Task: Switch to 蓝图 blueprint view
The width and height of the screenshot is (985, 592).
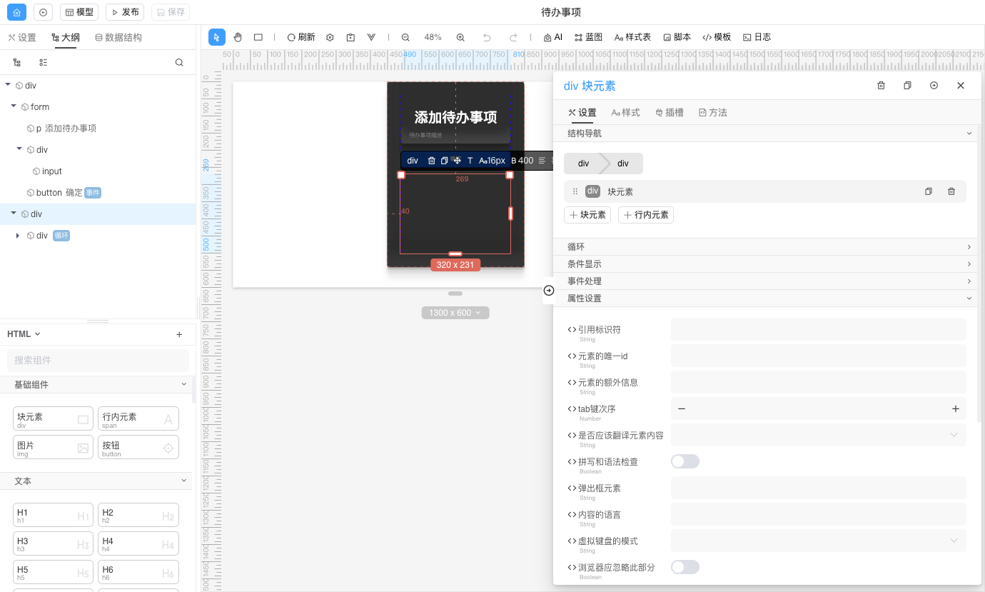Action: pyautogui.click(x=588, y=36)
